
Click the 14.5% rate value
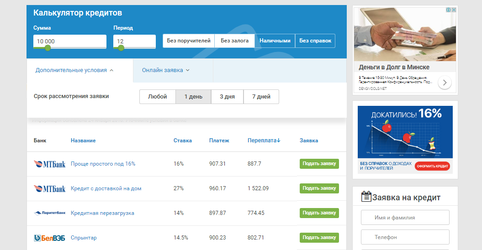(x=181, y=238)
